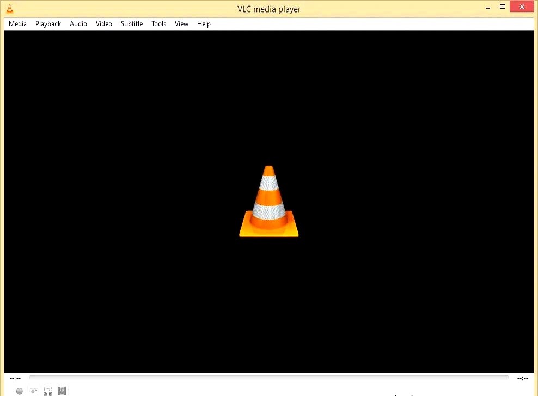Click the frame-by-frame button
Screen dimensions: 538x396
pos(62,391)
